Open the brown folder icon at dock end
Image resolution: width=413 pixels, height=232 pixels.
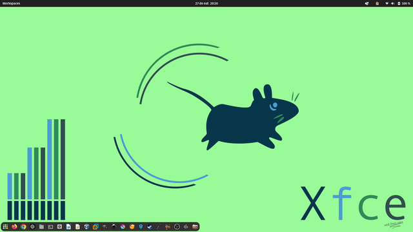195,226
